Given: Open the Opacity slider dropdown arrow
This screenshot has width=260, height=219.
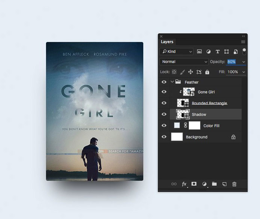Looking at the screenshot, I should pos(244,62).
